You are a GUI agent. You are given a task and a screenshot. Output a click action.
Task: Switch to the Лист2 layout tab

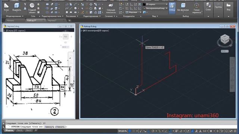tap(29, 130)
